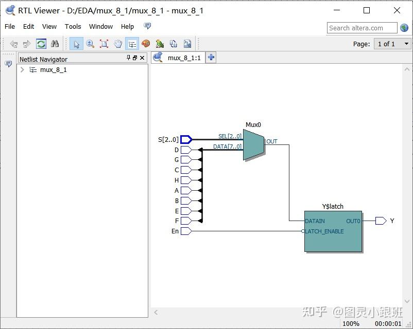The width and height of the screenshot is (413, 329).
Task: Open the Tools menu
Action: (73, 26)
